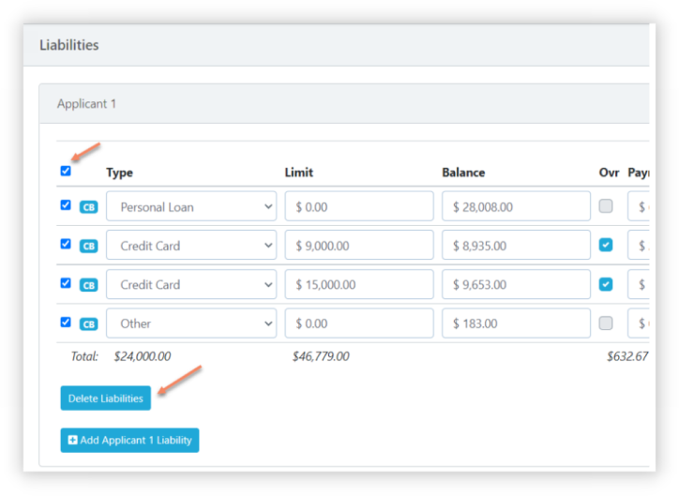Enable Ovr checkbox for the Personal Loan row
This screenshot has height=496, width=679.
click(606, 206)
